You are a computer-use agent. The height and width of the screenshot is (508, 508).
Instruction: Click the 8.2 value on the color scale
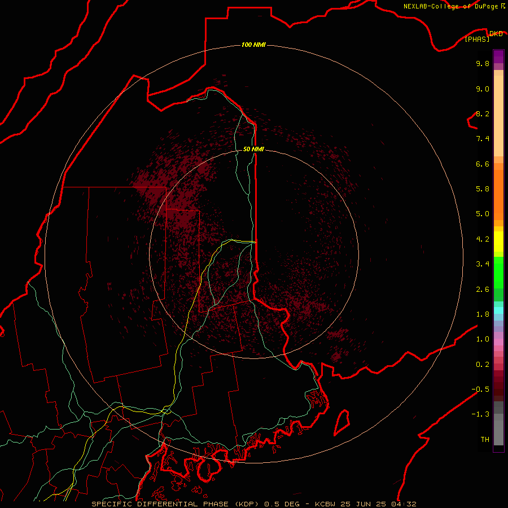click(483, 113)
